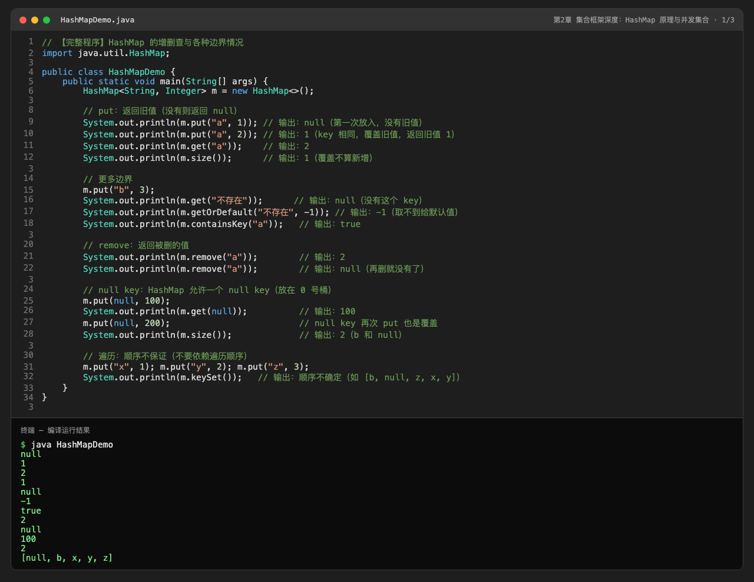Click the statement m.put(null, 100);
754x582 pixels.
(126, 301)
